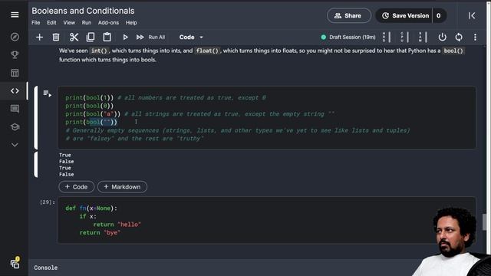
Task: Collapse cell output via left white bar
Action: click(36, 165)
